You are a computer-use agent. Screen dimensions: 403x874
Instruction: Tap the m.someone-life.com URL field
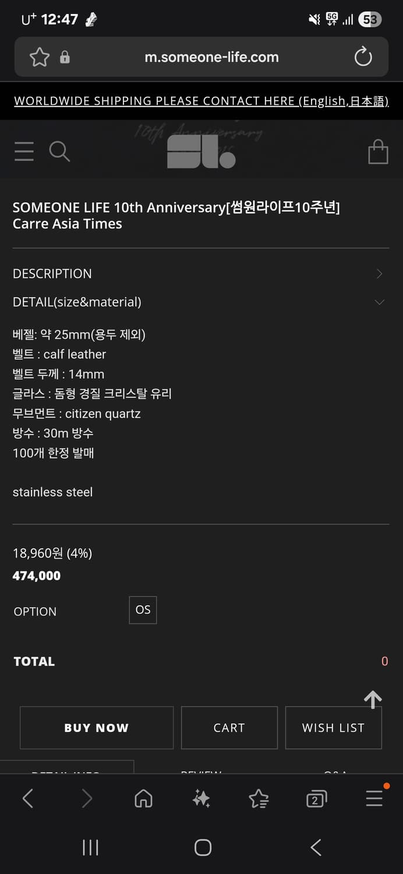(211, 57)
